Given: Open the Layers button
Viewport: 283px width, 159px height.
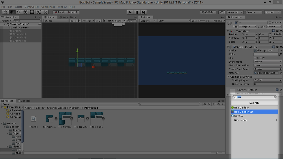Looking at the screenshot, I should click(x=254, y=12).
